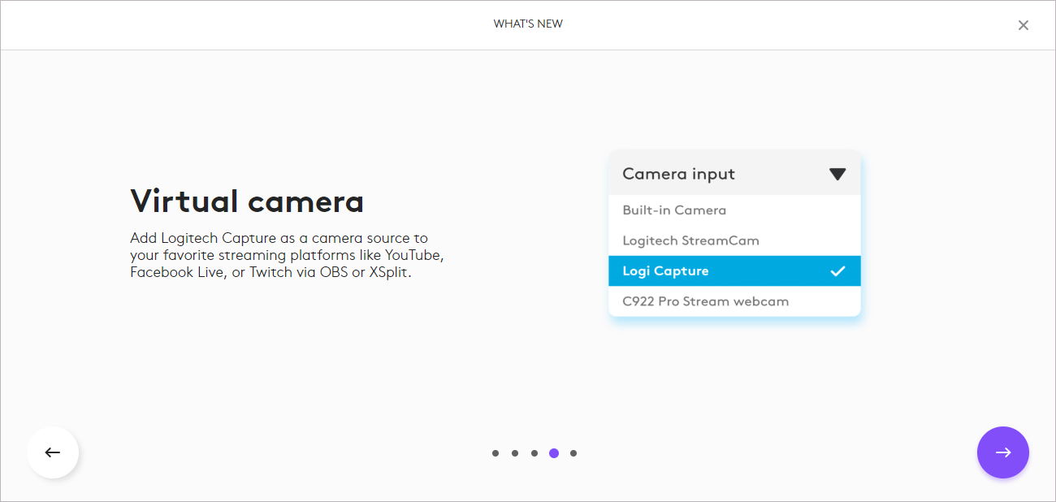Select the highlighted Logi Capture option

tap(734, 270)
